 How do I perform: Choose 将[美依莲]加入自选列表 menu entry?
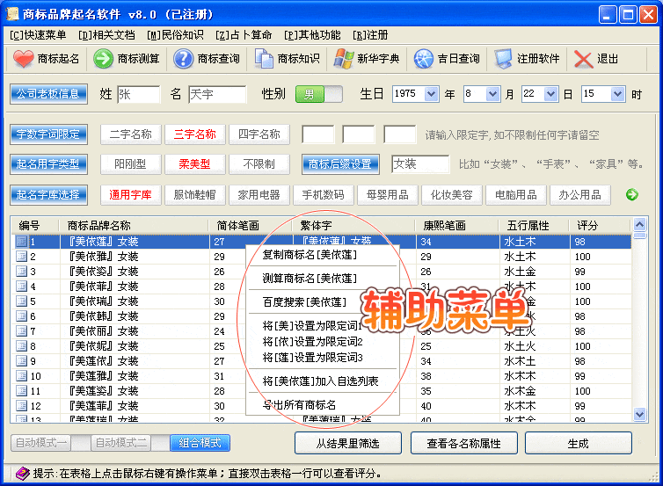322,381
